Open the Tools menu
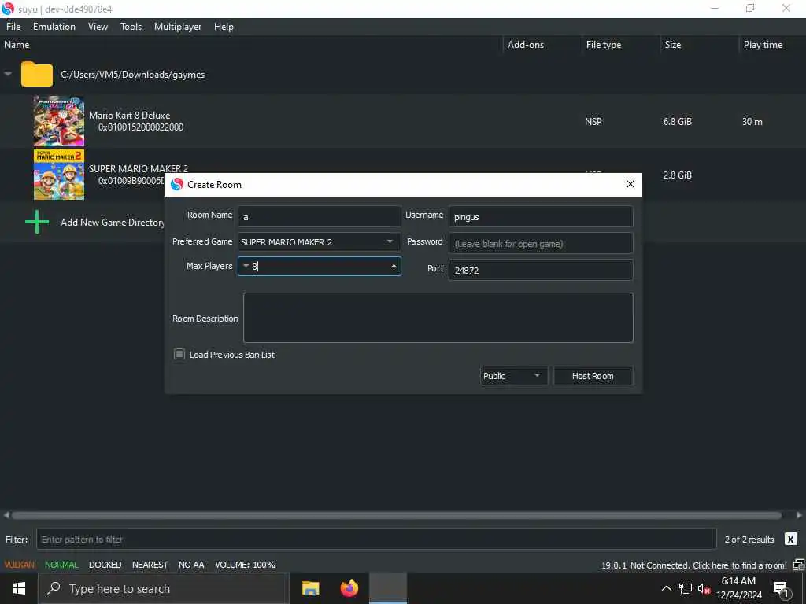This screenshot has width=806, height=604. 131,27
